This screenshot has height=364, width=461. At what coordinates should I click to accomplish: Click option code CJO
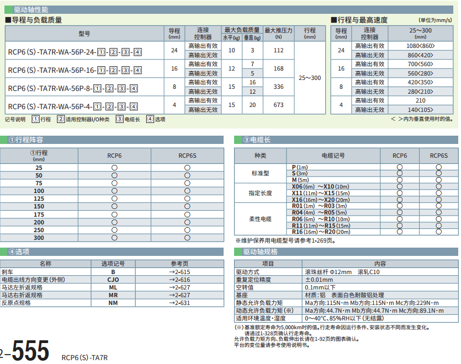(x=113, y=280)
